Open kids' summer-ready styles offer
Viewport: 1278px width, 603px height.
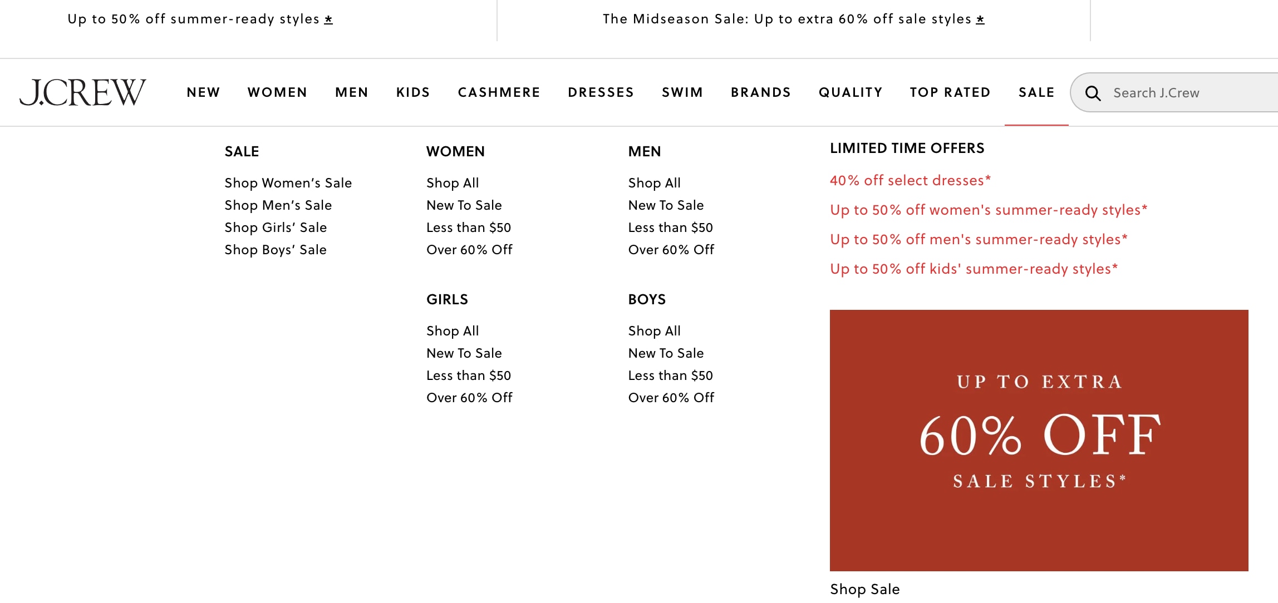pos(974,269)
